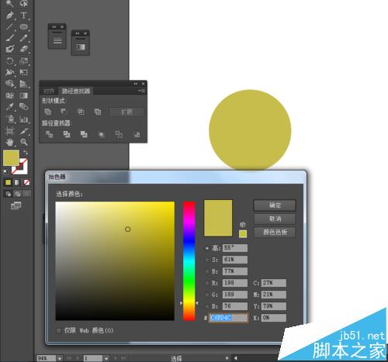Apply Divide pathfinder
The height and width of the screenshot is (362, 388).
click(49, 134)
